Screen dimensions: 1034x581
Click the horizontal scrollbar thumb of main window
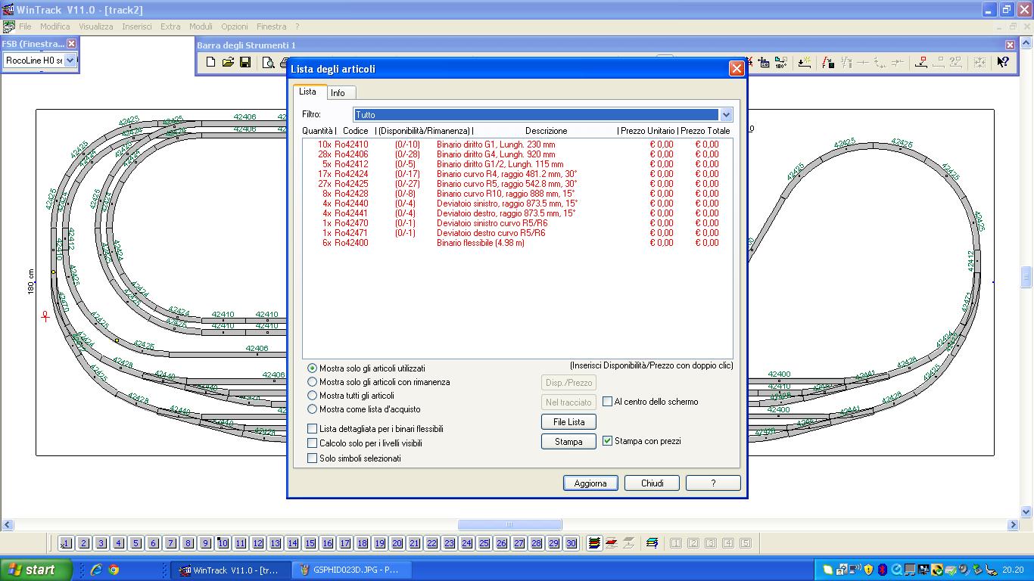[509, 524]
